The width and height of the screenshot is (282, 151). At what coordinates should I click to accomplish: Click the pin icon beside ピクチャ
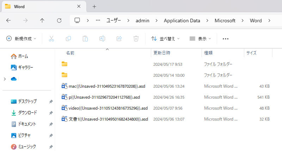pyautogui.click(x=51, y=135)
